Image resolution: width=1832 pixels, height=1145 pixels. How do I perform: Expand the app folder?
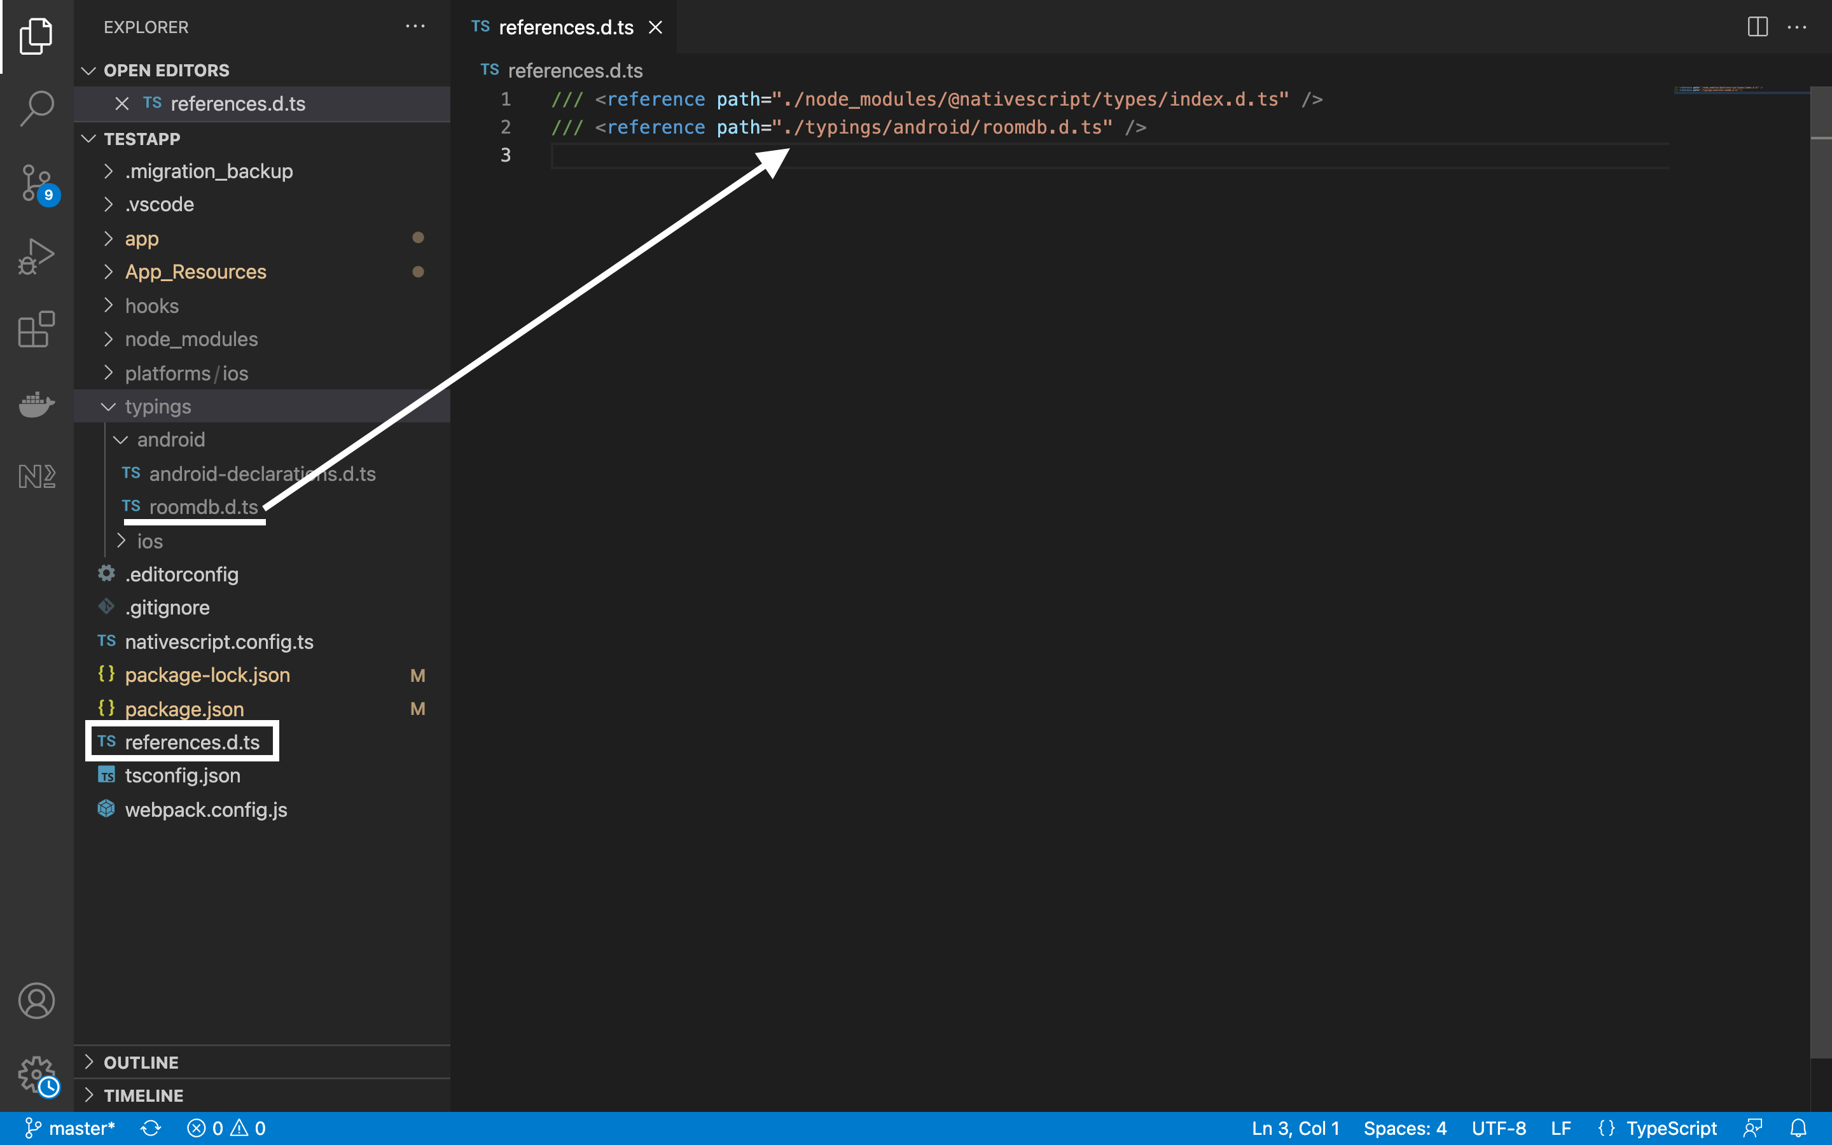click(x=262, y=239)
